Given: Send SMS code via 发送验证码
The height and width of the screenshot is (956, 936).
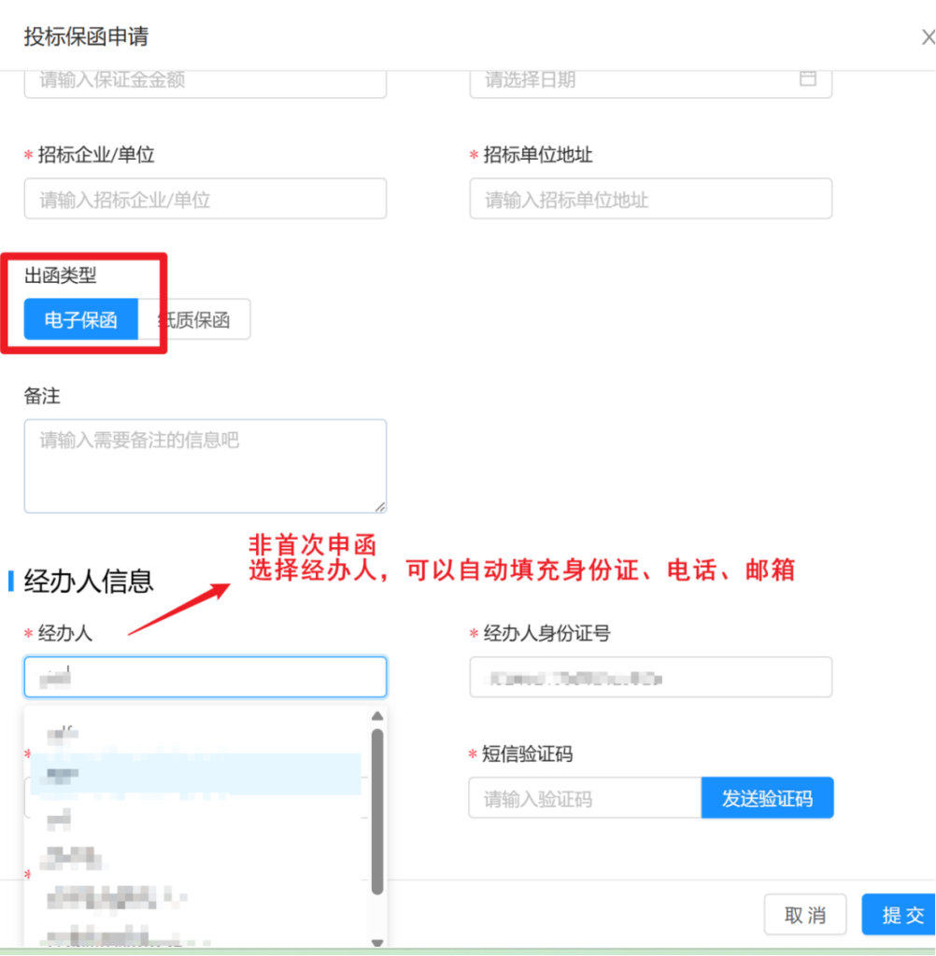Looking at the screenshot, I should tap(767, 797).
